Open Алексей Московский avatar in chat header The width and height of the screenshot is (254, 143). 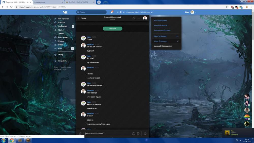(145, 18)
